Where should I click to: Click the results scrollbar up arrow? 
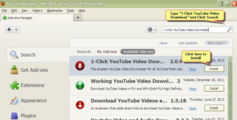coord(230,59)
